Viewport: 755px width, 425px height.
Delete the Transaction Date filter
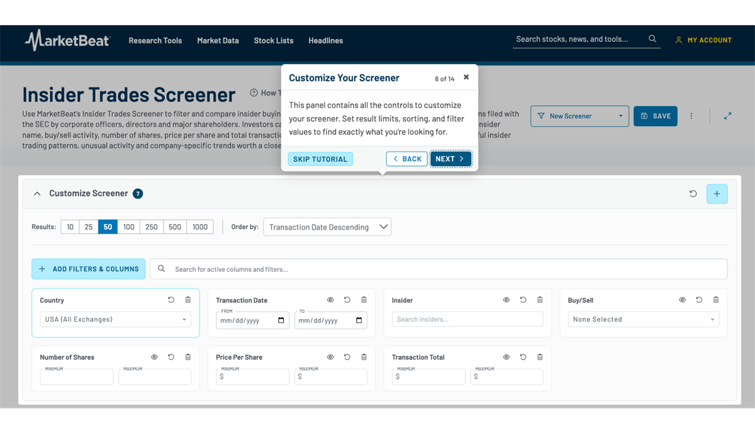coord(364,300)
